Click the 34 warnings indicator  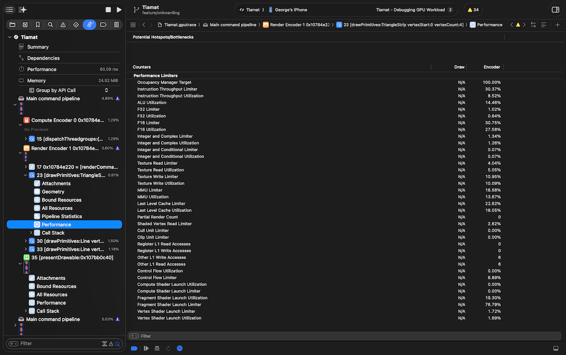click(x=473, y=10)
